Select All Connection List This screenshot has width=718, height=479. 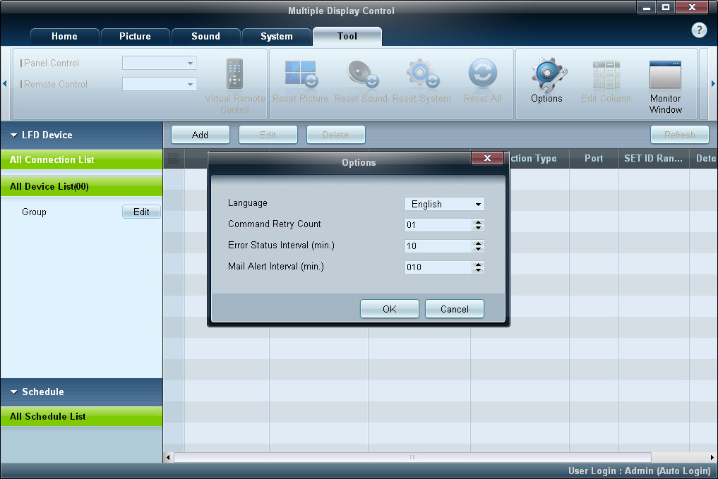(81, 159)
